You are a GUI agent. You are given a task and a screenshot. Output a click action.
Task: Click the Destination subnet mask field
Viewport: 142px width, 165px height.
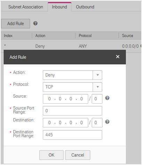[97, 123]
